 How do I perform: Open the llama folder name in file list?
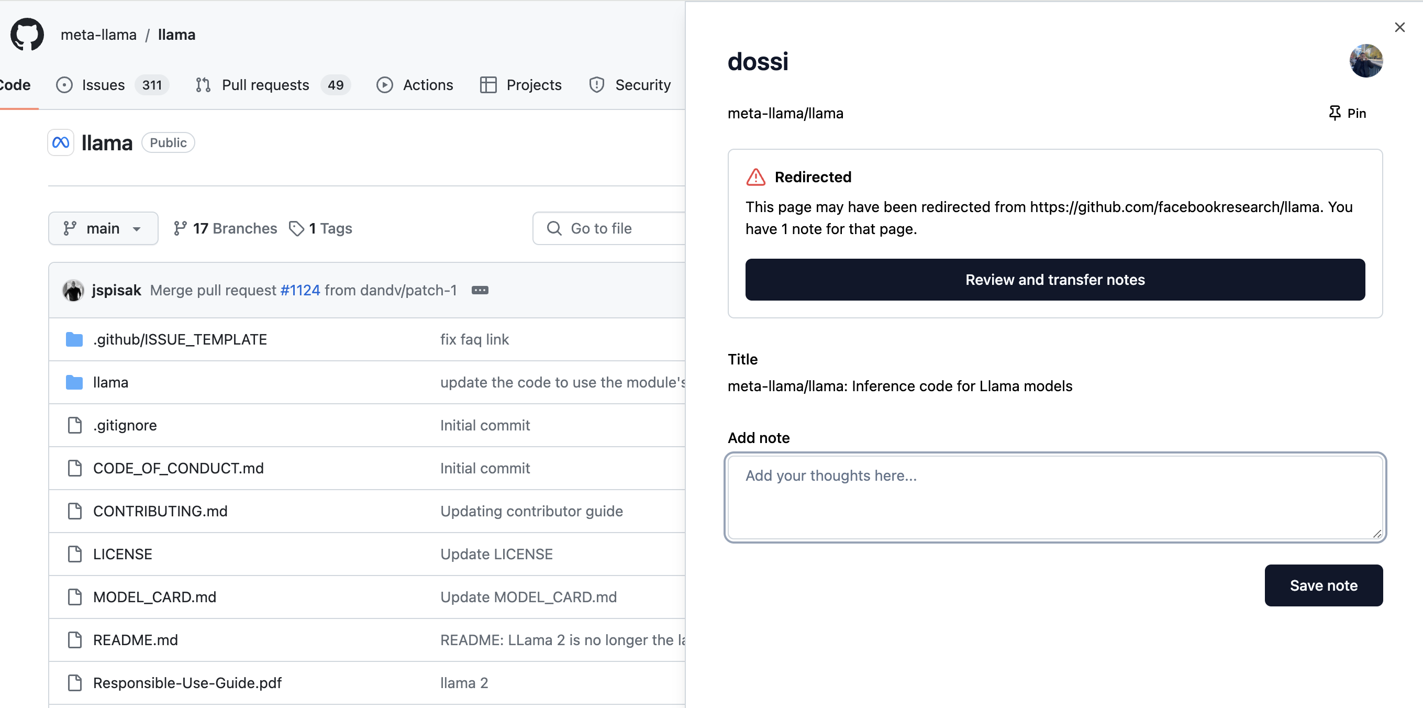110,382
